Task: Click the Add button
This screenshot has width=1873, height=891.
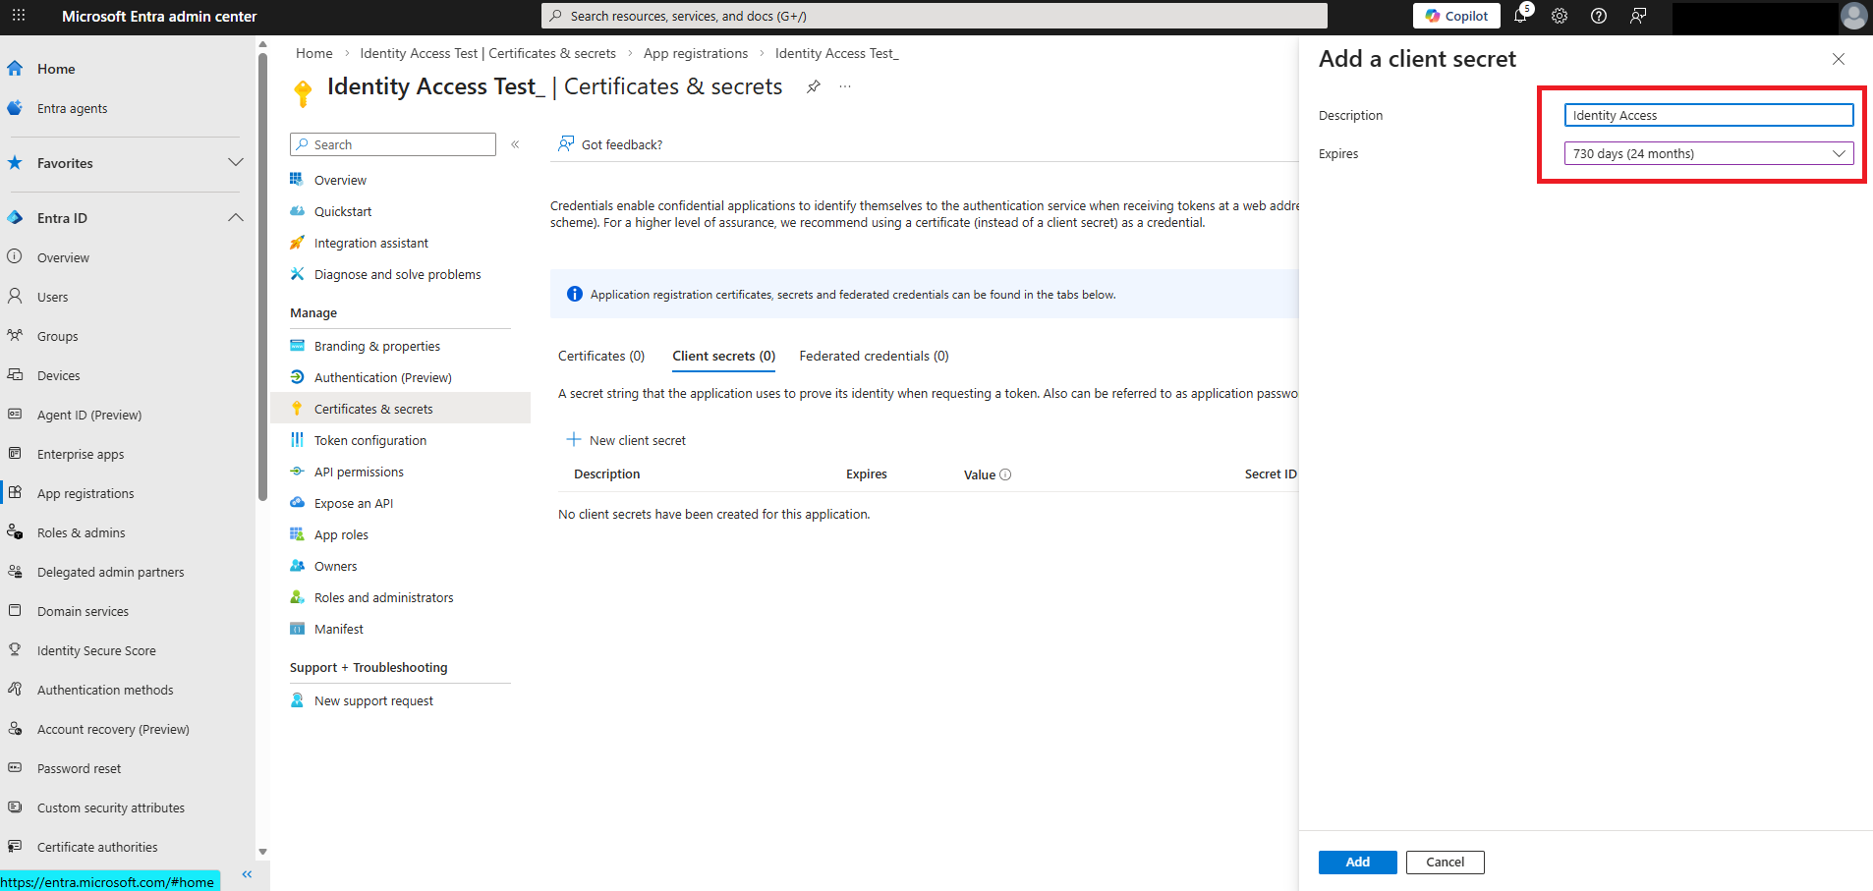Action: point(1358,863)
